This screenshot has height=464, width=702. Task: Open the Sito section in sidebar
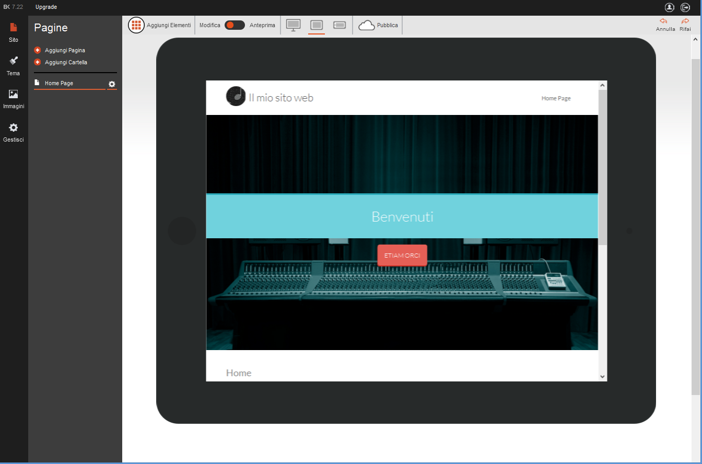coord(14,32)
